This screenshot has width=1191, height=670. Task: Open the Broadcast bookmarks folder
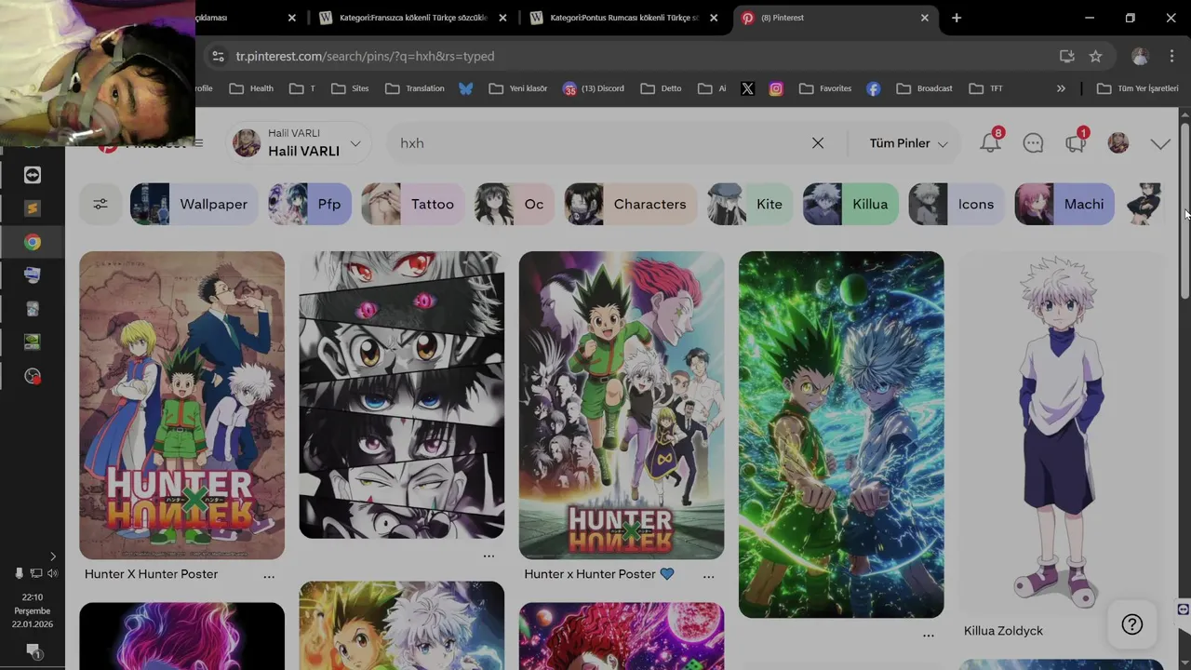click(924, 88)
